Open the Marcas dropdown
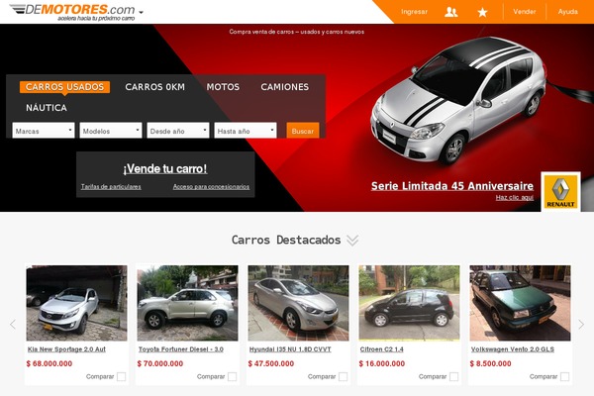Screen dimensions: 594x396 [44, 131]
